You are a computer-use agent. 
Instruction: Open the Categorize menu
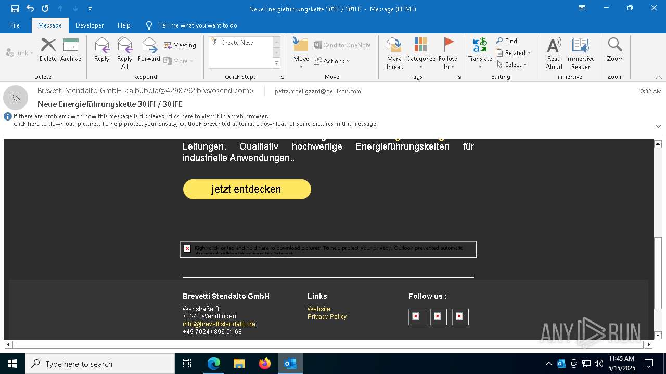click(421, 53)
